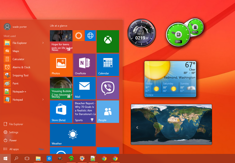Open the People tile
Screen dimensions: 235x163
(108, 112)
